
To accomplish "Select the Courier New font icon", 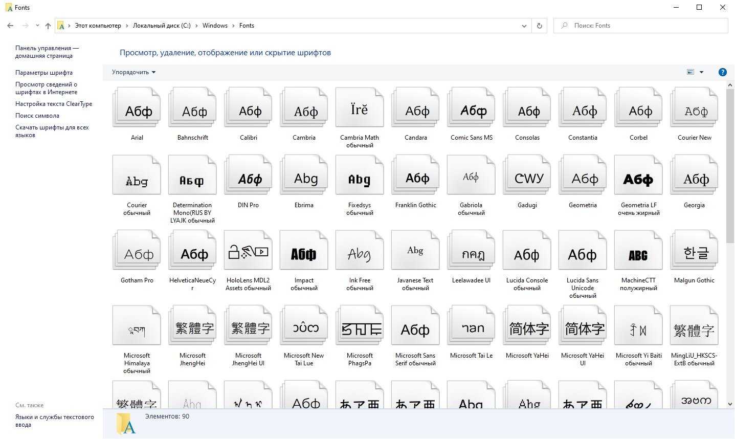I will (694, 107).
